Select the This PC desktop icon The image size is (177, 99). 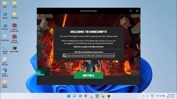(5, 15)
